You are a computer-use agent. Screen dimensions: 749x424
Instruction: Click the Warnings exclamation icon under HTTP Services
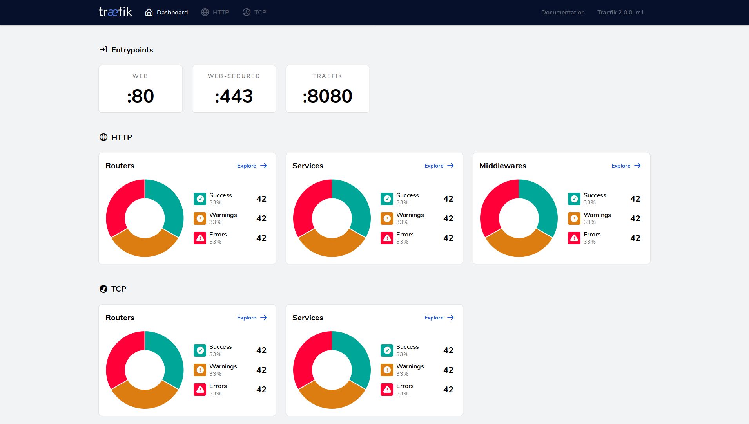[387, 218]
